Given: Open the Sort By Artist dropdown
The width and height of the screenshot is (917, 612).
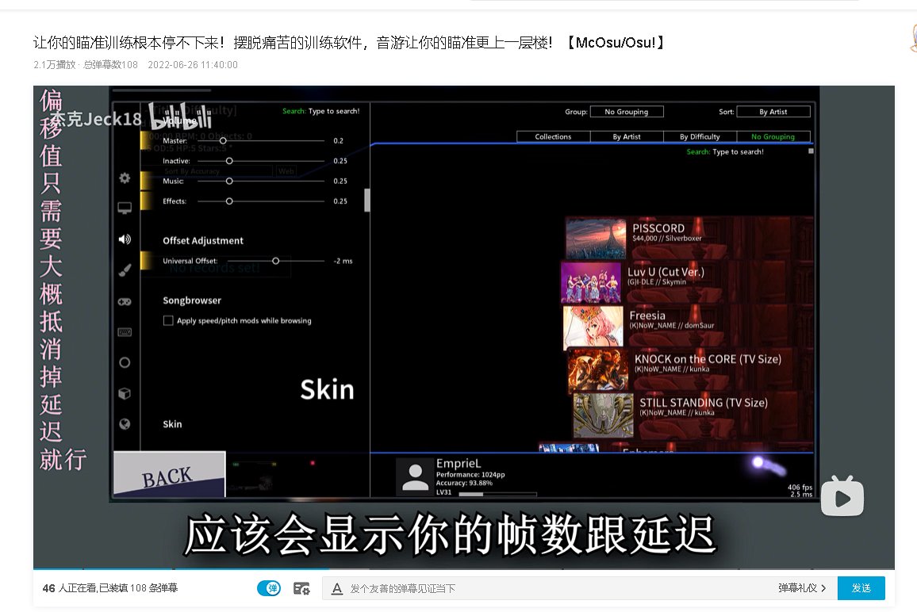Looking at the screenshot, I should (x=773, y=112).
